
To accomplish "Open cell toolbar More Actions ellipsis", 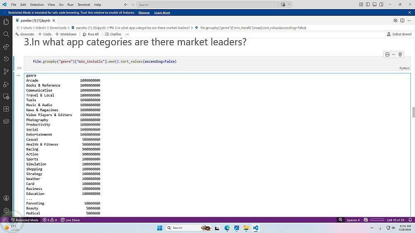I will pos(394,54).
